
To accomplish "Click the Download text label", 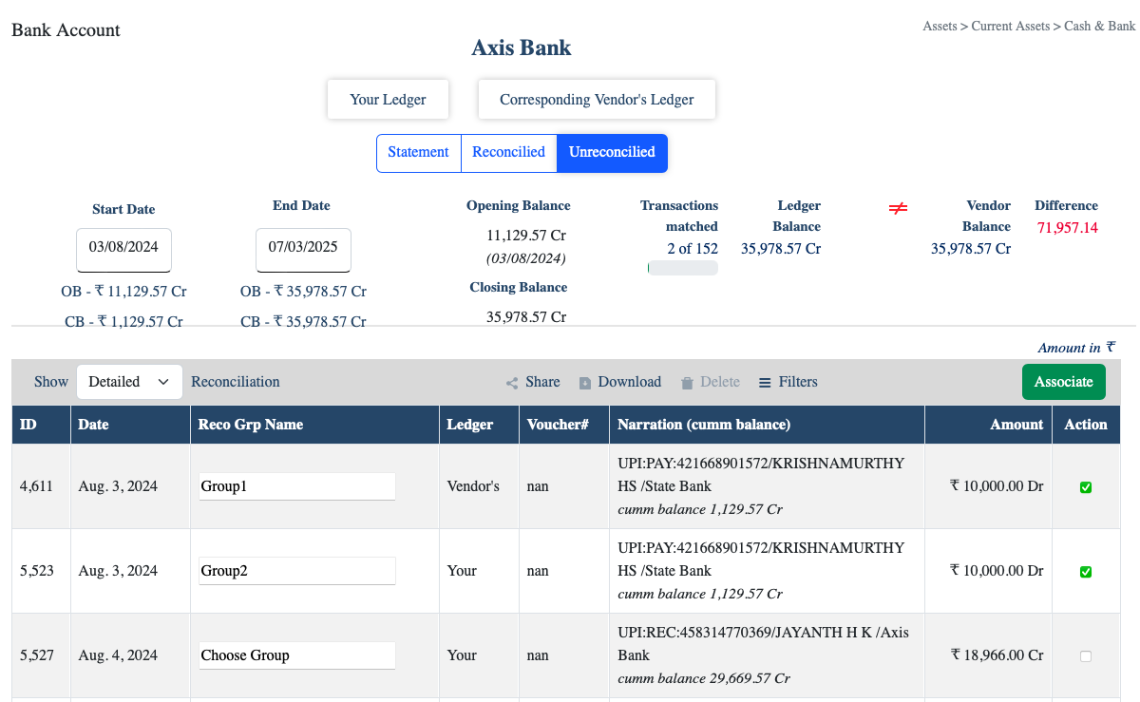I will [630, 382].
